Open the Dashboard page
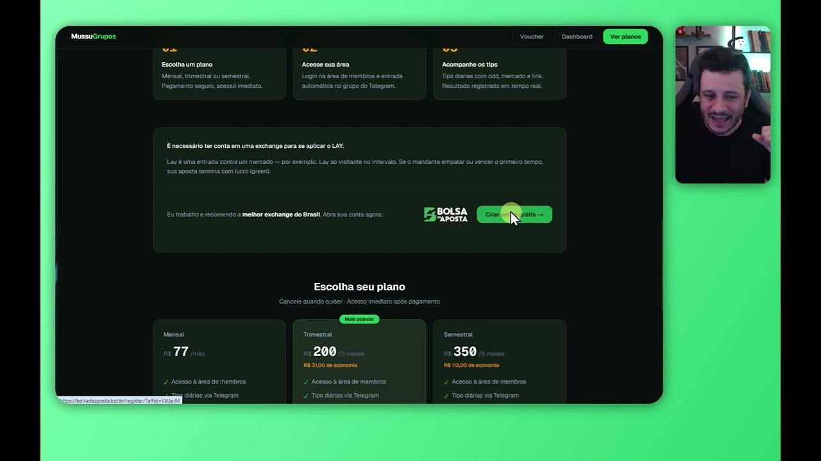The height and width of the screenshot is (461, 821). (577, 36)
